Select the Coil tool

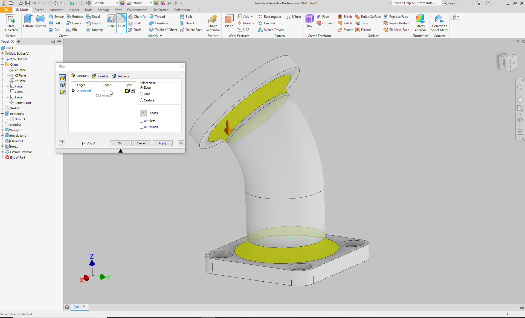point(54,30)
